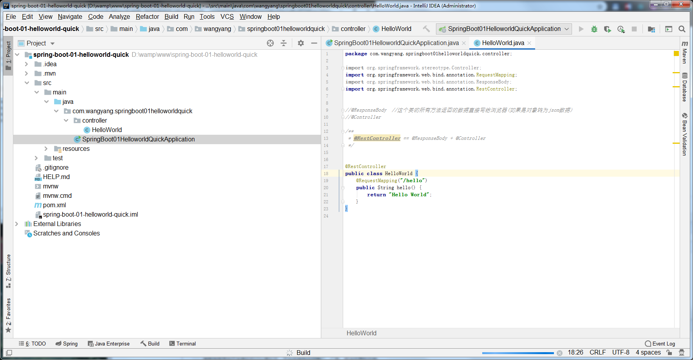This screenshot has width=693, height=360.
Task: Open the Refactor menu
Action: coord(147,16)
